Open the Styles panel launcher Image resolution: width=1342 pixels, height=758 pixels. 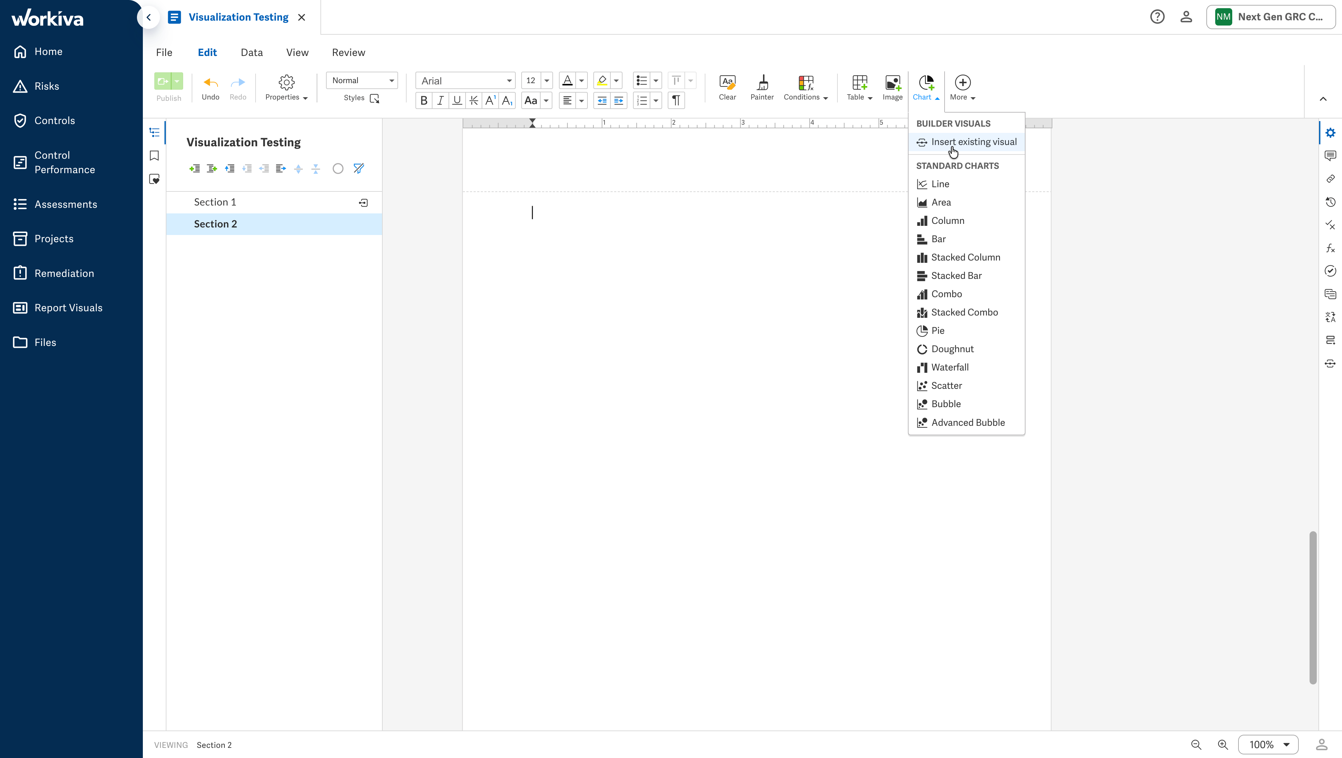pyautogui.click(x=374, y=99)
